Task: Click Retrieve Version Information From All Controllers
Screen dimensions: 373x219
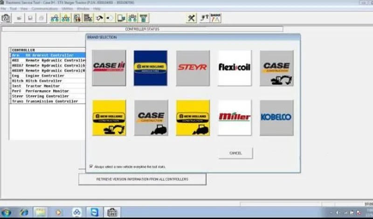Action: 142,179
